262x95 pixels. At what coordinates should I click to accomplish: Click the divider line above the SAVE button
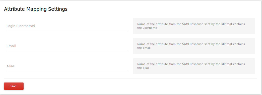coord(130,78)
